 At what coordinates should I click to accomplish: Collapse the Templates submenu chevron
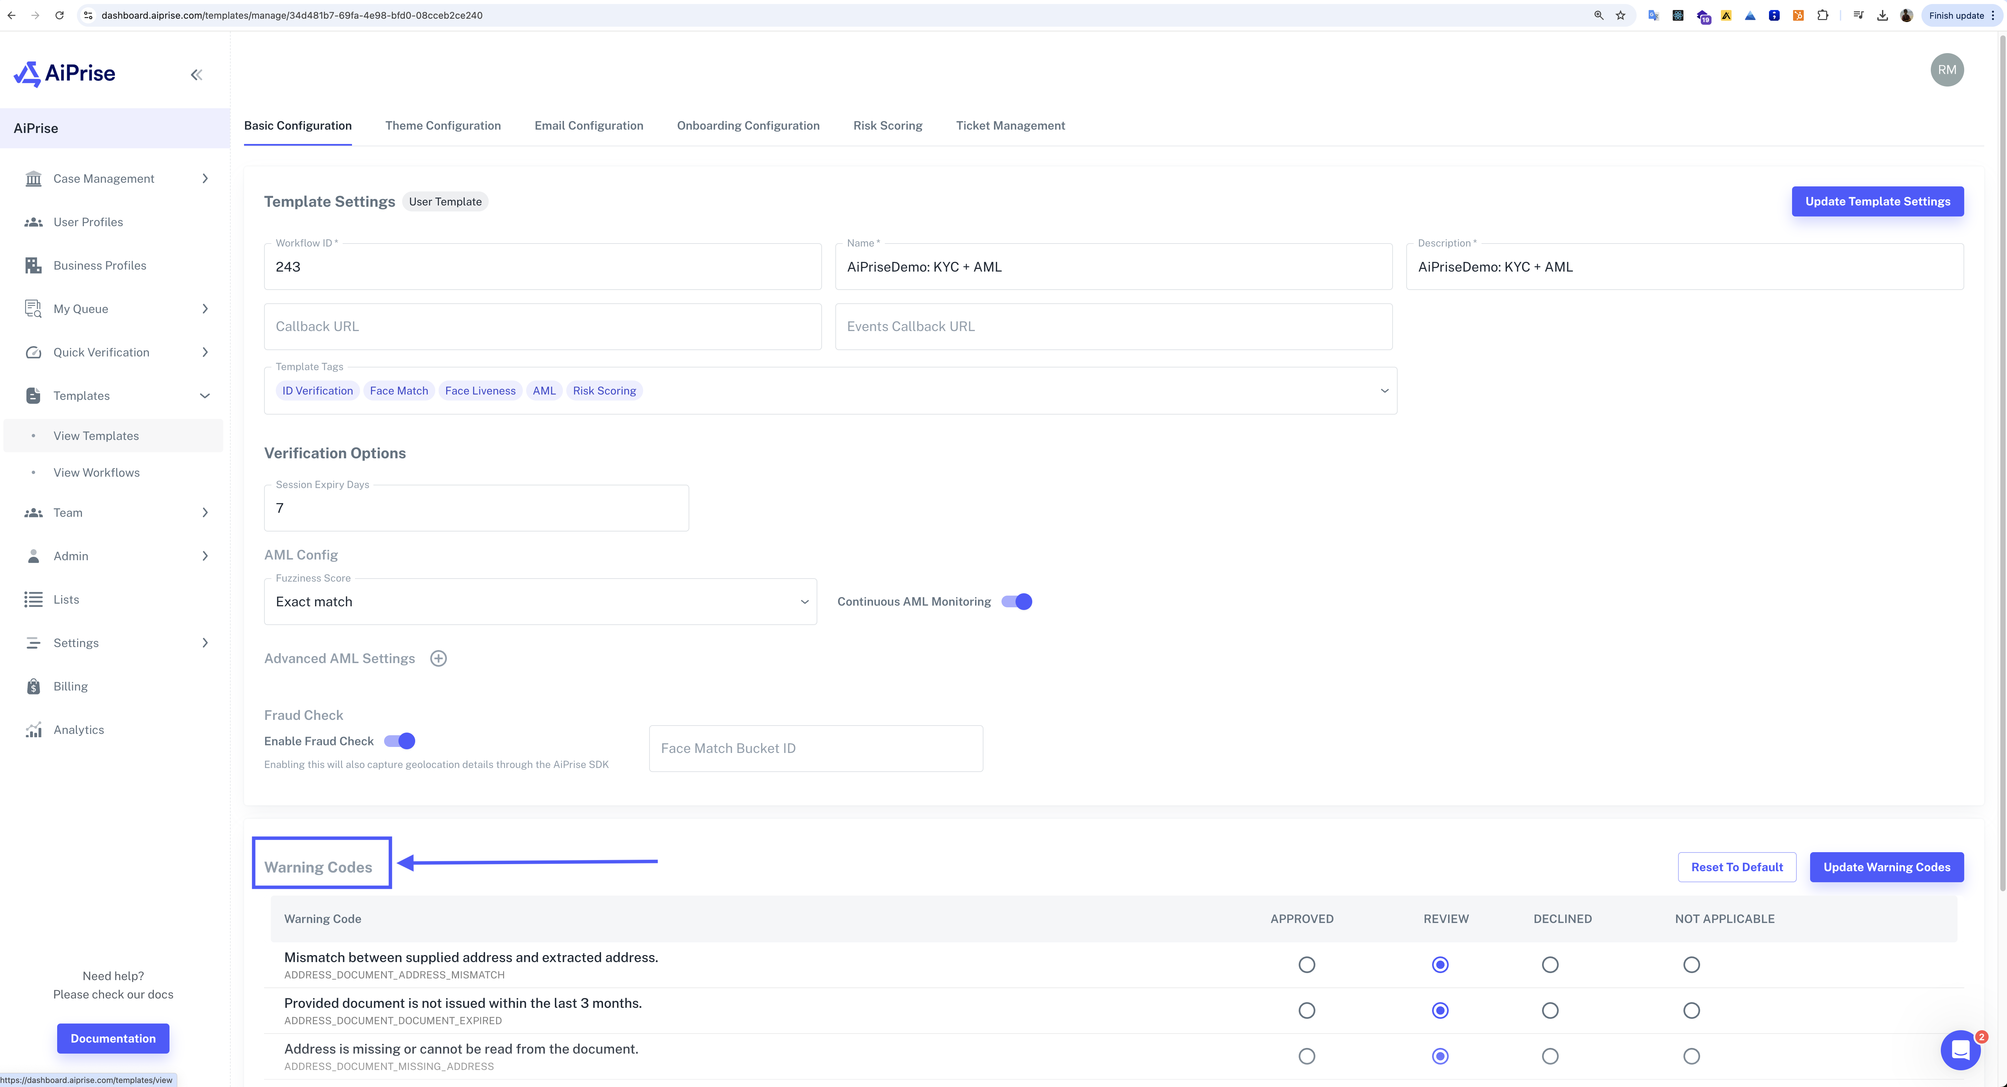tap(205, 396)
